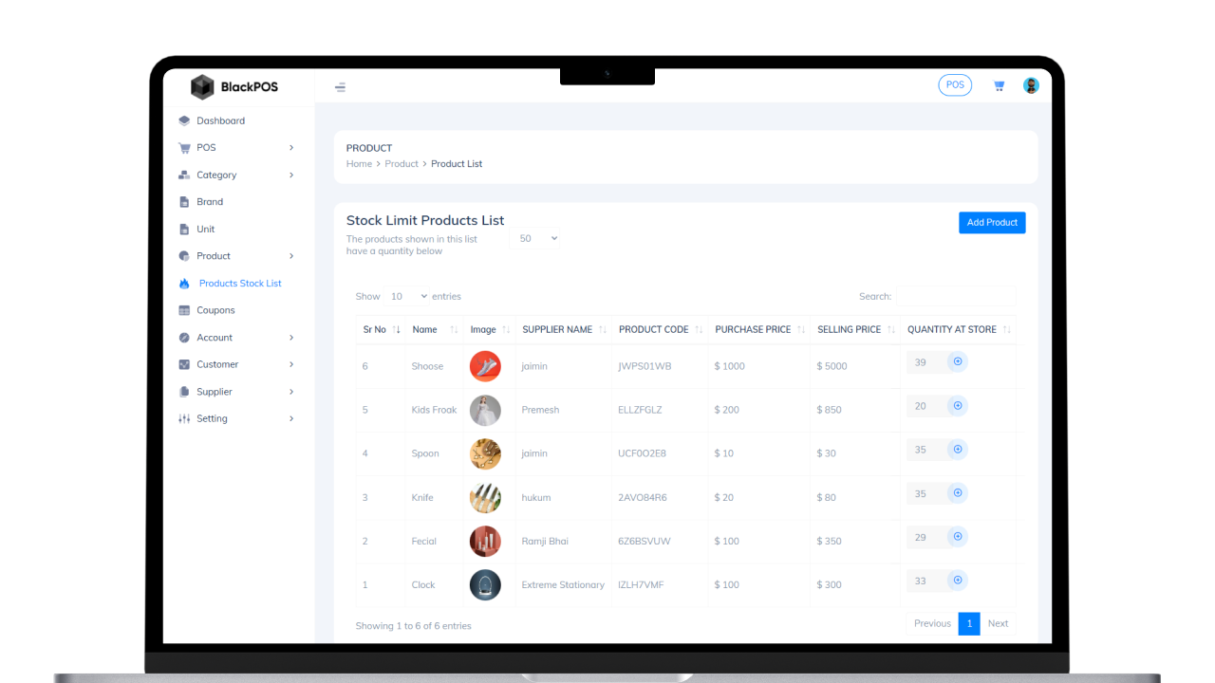Open the Show entries dropdown

click(406, 296)
